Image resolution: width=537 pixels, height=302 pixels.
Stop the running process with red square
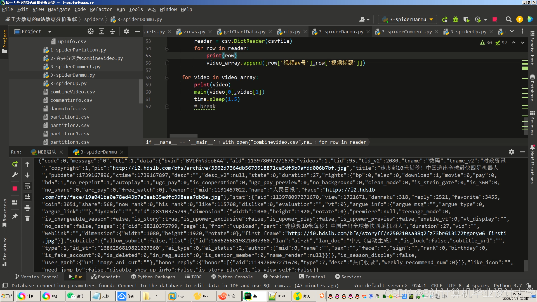[x=15, y=188]
